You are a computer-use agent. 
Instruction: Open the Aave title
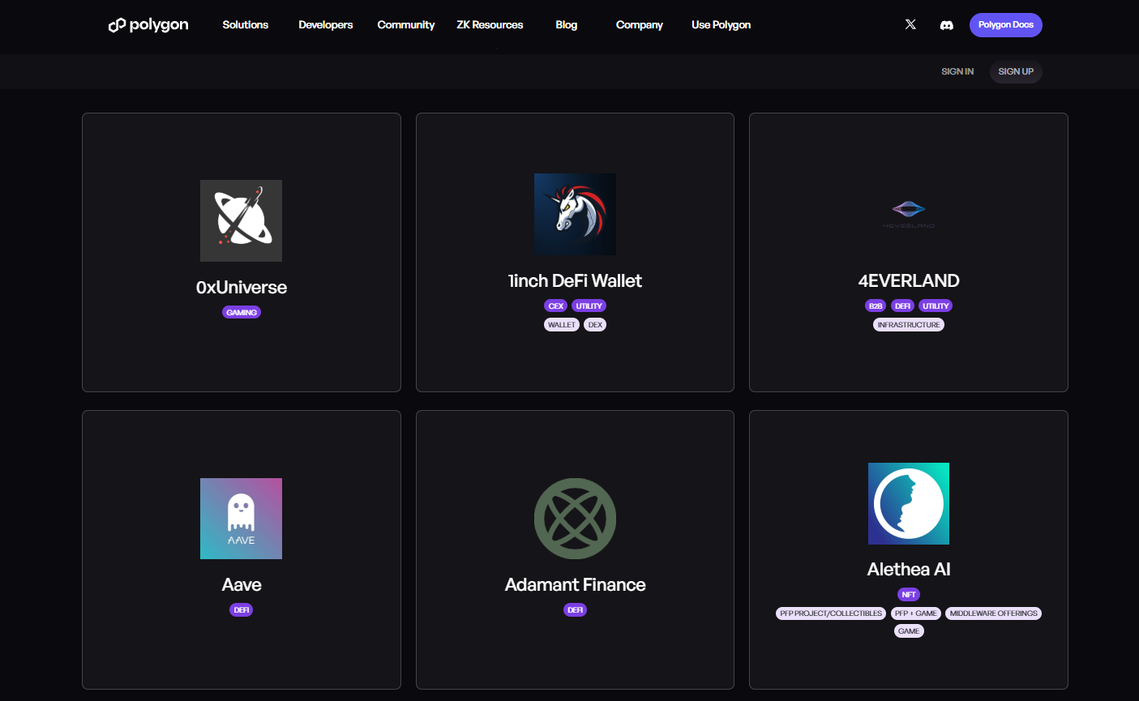click(242, 584)
